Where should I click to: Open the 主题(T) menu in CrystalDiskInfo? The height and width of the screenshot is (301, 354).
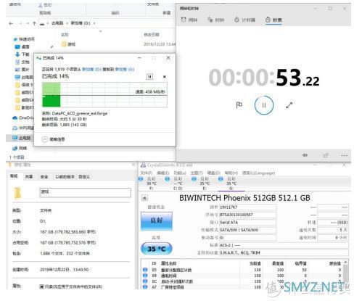(197, 173)
